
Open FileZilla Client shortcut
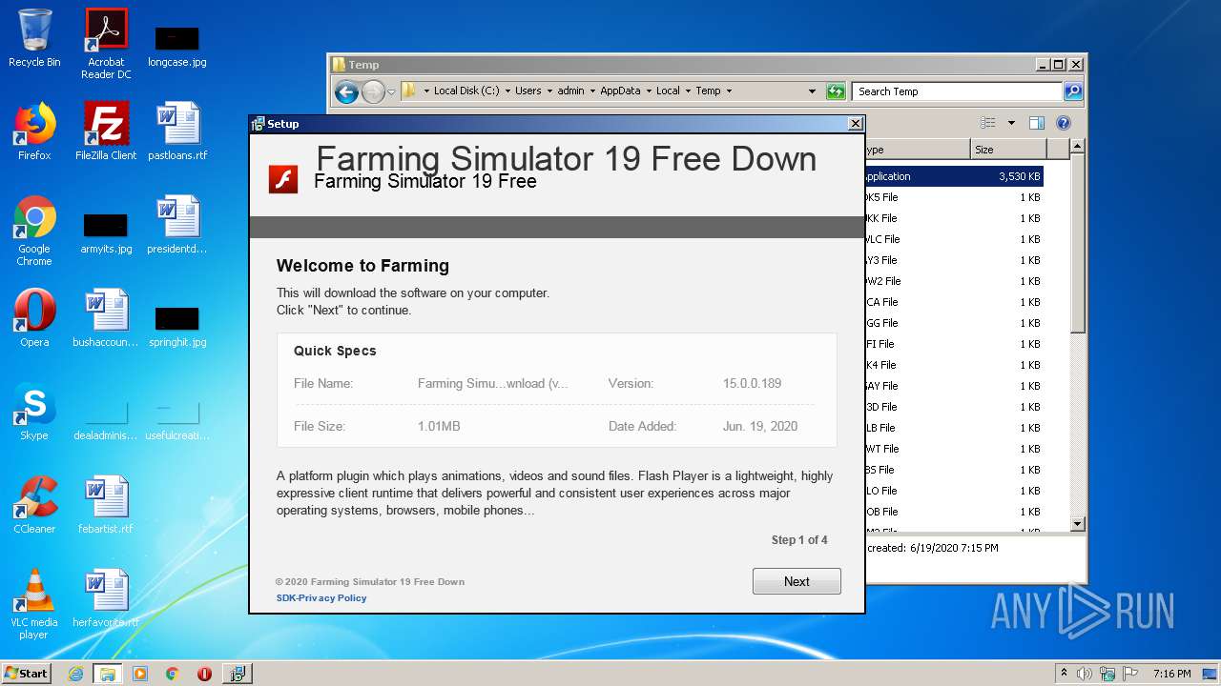[x=106, y=131]
